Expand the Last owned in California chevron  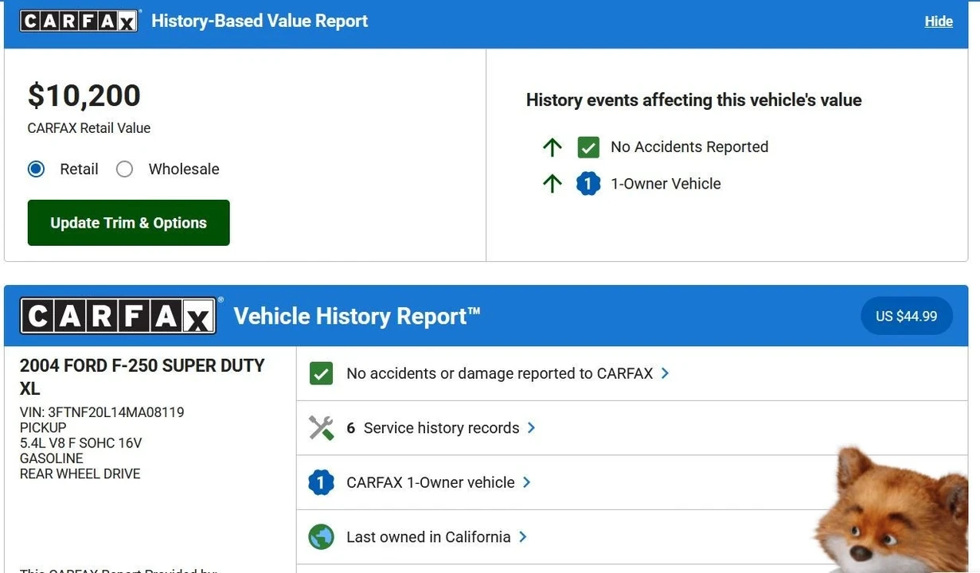coord(522,537)
